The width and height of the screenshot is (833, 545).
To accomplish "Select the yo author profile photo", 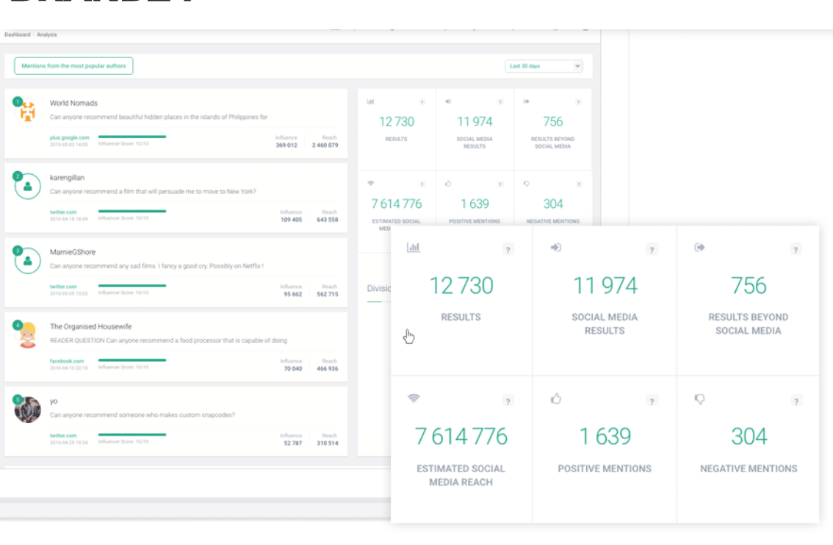I will click(x=27, y=410).
